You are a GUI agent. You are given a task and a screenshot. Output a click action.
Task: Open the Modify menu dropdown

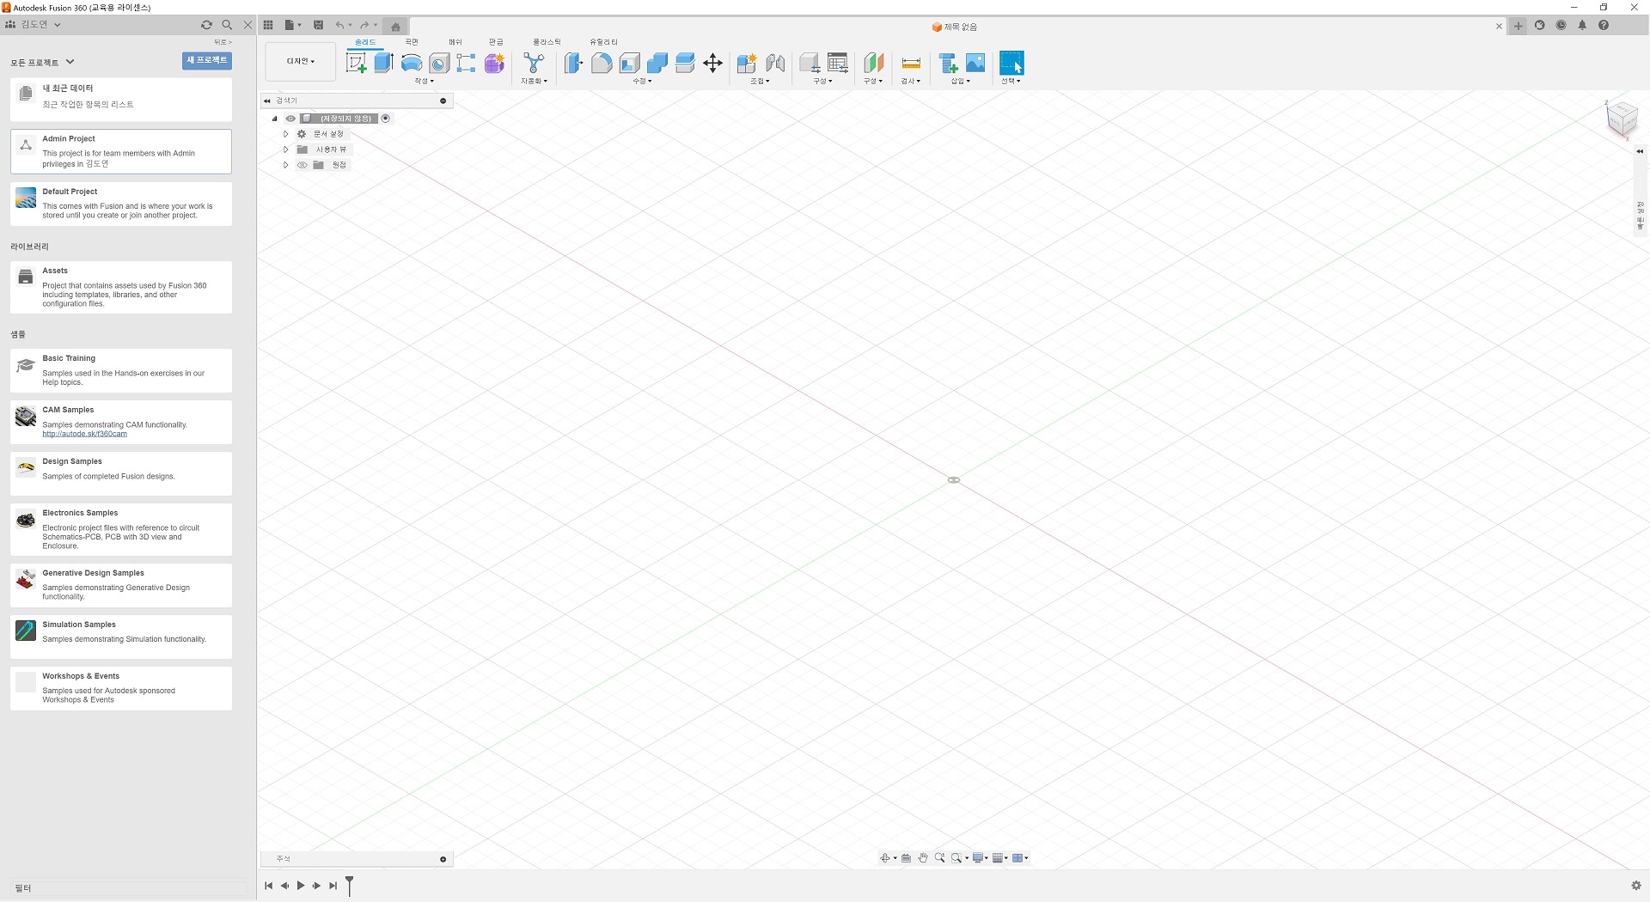642,81
